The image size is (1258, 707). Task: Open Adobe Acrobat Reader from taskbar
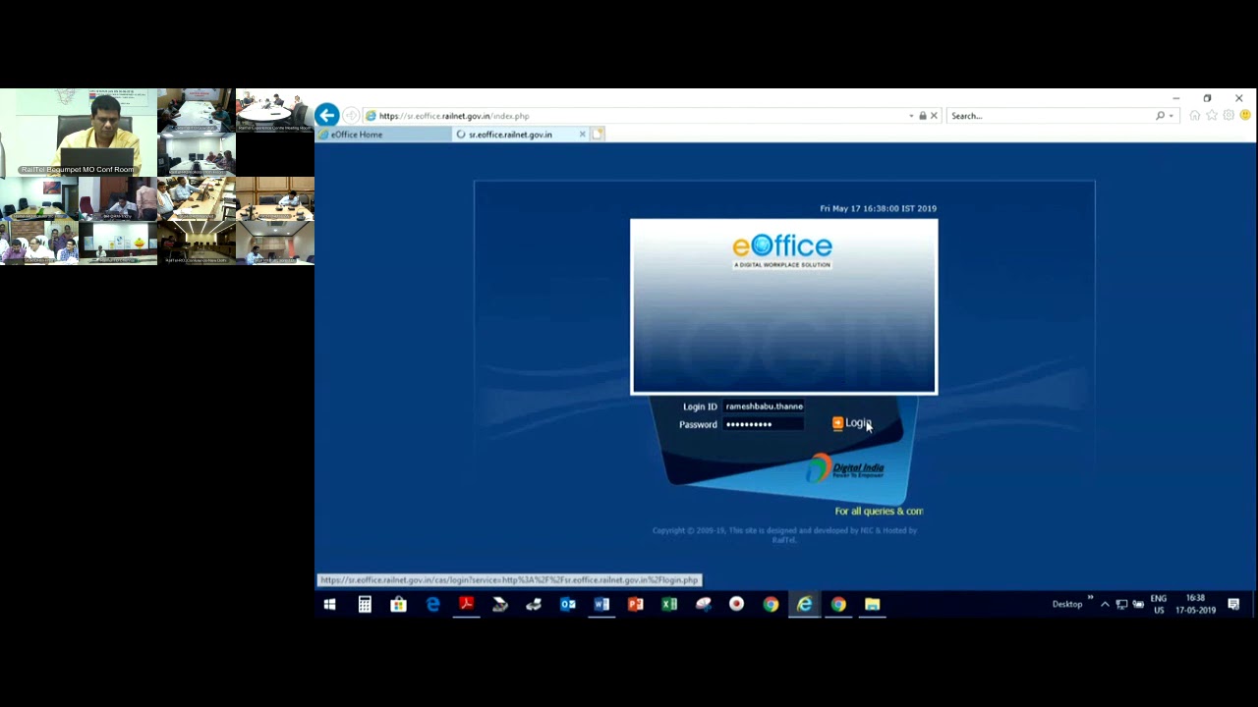click(466, 604)
